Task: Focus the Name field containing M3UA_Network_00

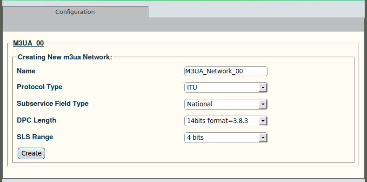Action: 226,71
